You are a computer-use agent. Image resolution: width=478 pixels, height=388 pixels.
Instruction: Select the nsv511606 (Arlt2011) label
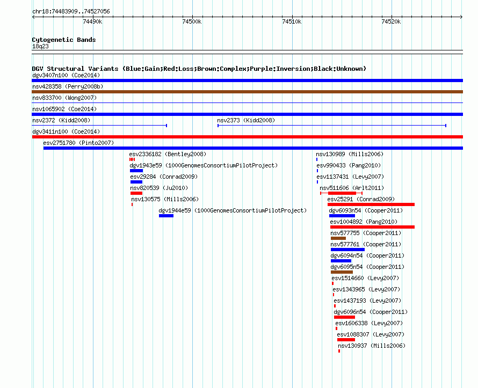tap(352, 188)
